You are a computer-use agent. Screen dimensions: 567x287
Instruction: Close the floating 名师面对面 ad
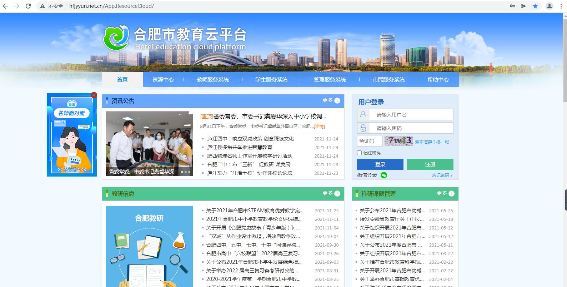[94, 95]
